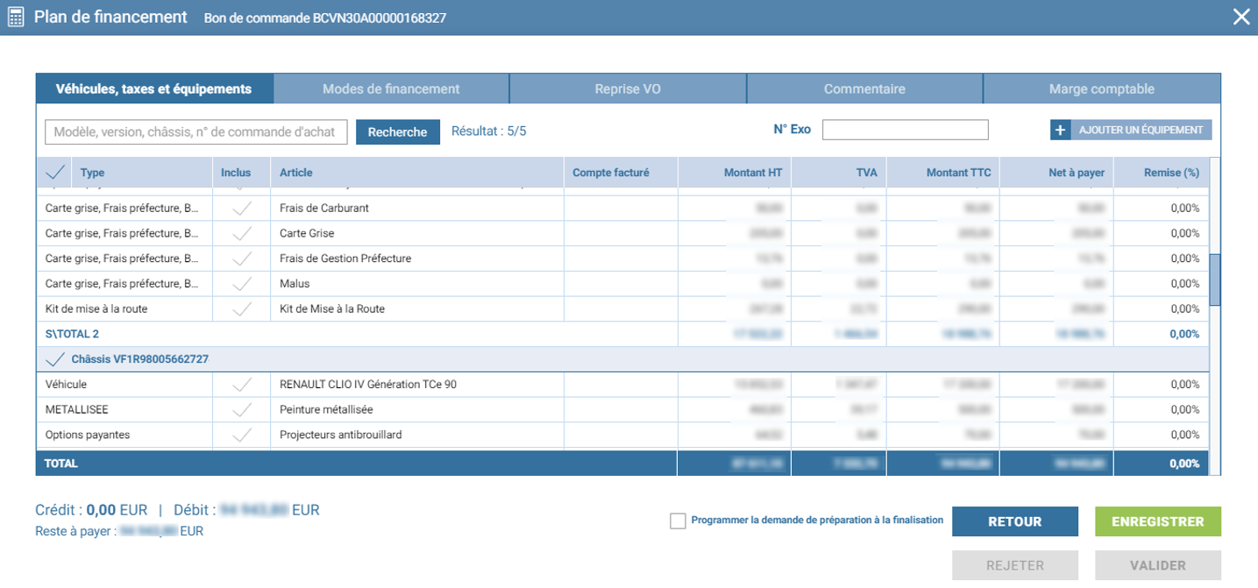Click the Châssis VF1R98005662727 group label
This screenshot has height=588, width=1258.
click(139, 359)
